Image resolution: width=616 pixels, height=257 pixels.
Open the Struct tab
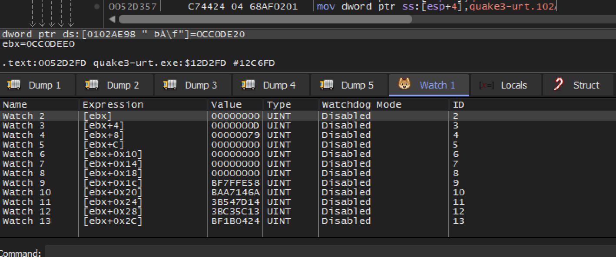(579, 85)
